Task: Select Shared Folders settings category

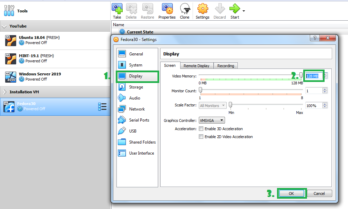Action: click(x=137, y=142)
